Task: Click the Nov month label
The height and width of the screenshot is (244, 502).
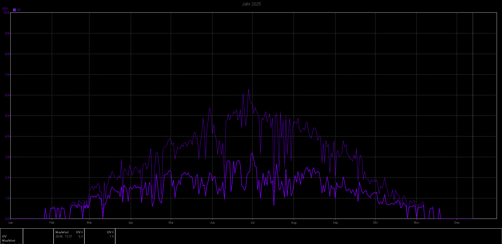Action: (417, 223)
